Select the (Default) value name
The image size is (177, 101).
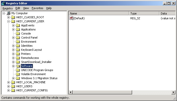tap(79, 18)
